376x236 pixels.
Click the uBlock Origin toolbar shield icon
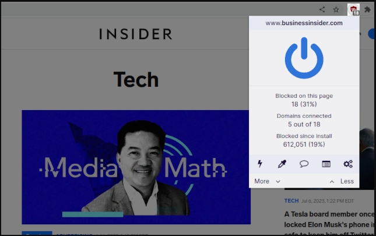(x=354, y=10)
